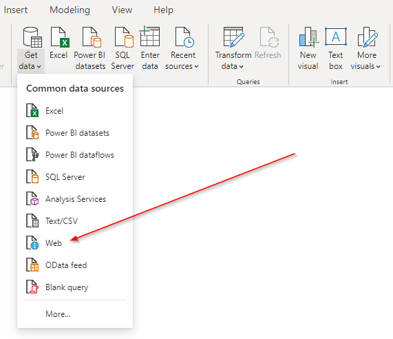Click the OData feed grid icon
Screen dimensions: 393x339
(32, 265)
